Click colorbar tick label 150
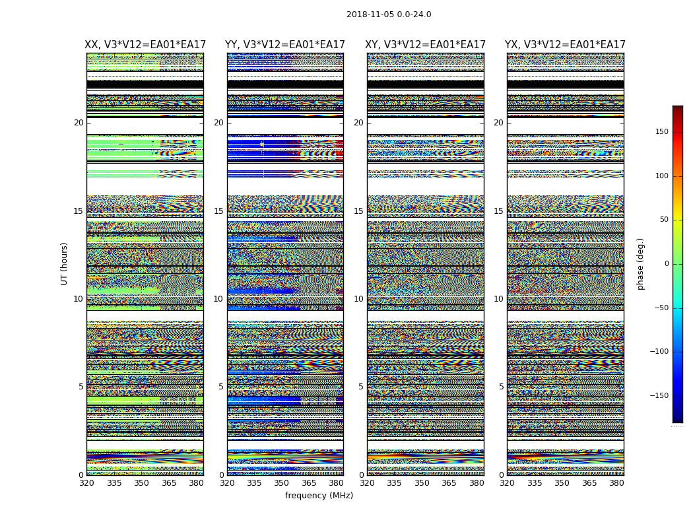 [x=662, y=131]
